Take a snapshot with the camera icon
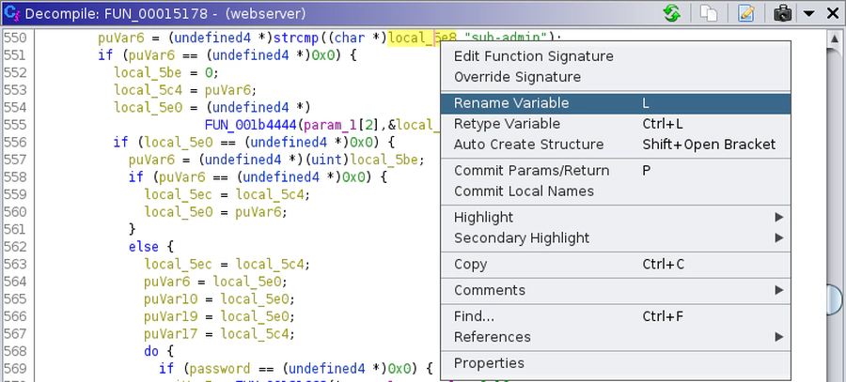Image resolution: width=846 pixels, height=382 pixels. pyautogui.click(x=782, y=13)
